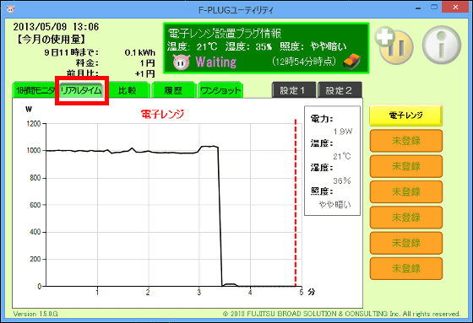Click the add plug icon with plus sign

click(x=394, y=45)
